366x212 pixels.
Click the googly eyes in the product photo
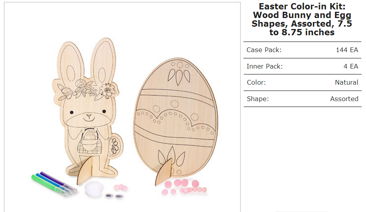pos(114,196)
